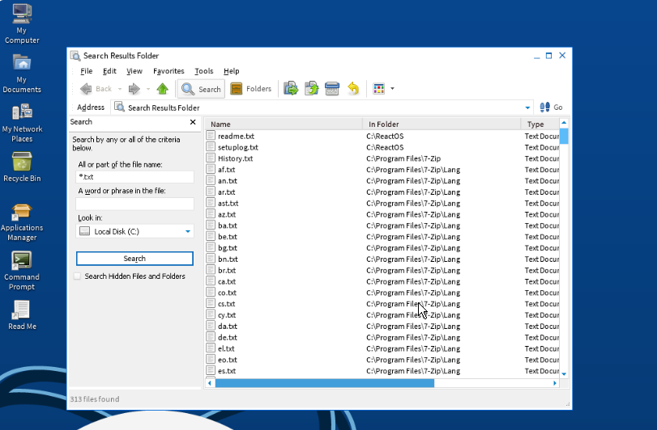Open My Computer desktop icon
Viewport: 657px width, 430px height.
[x=22, y=23]
